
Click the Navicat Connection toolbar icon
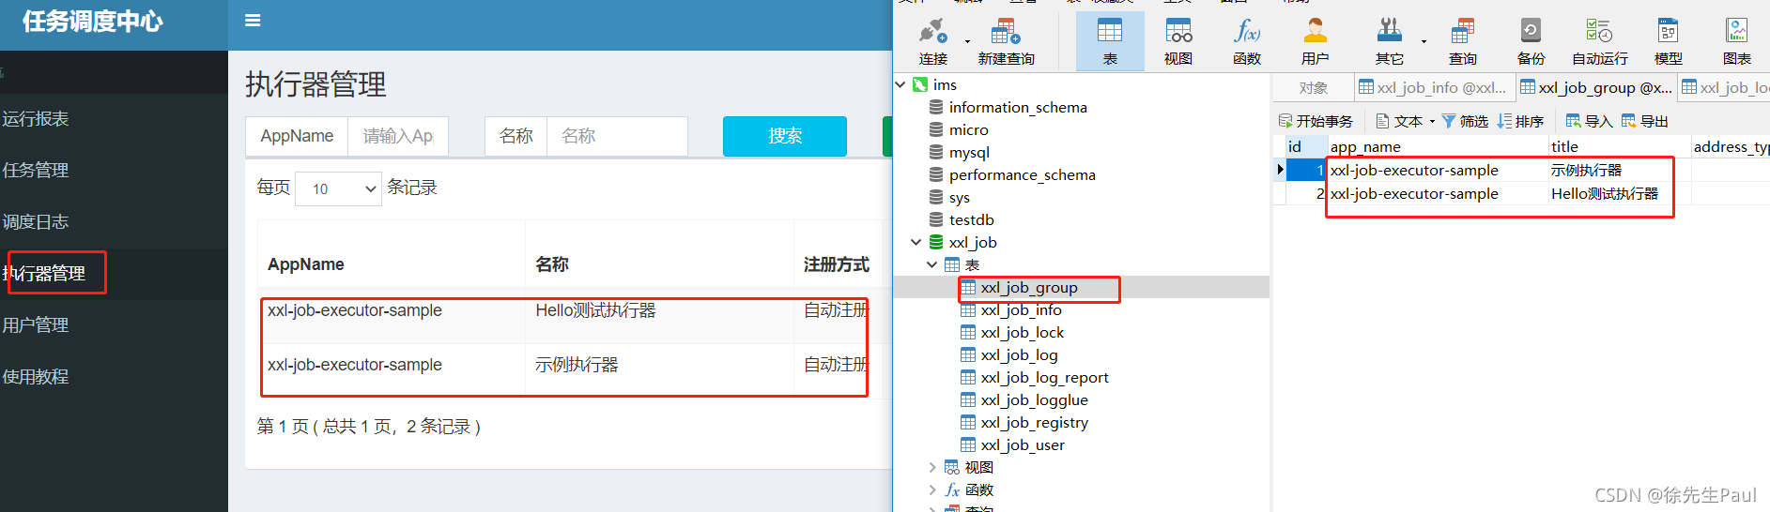pos(932,40)
